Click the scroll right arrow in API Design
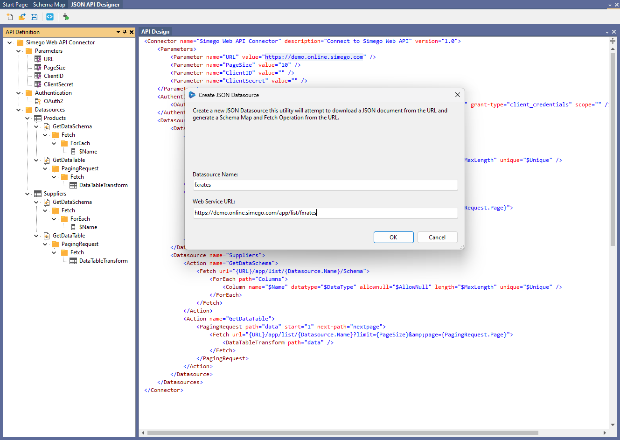The height and width of the screenshot is (440, 620). [605, 433]
